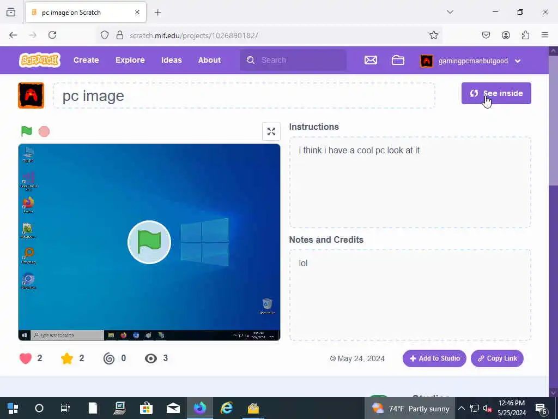This screenshot has height=419, width=558.
Task: Click the remix swirl icon
Action: point(109,358)
